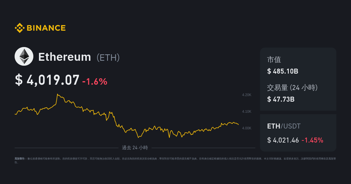Click the 過去 24 小時 time range label

135,148
